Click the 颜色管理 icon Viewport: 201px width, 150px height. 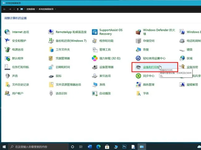(138, 84)
